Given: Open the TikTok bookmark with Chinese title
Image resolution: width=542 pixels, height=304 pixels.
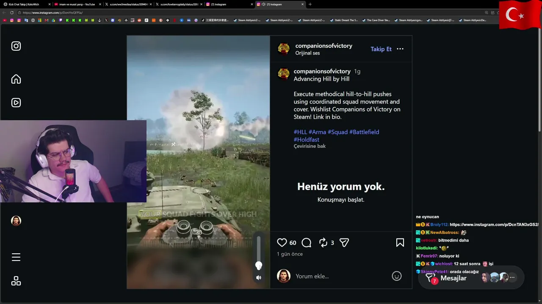Looking at the screenshot, I should [x=215, y=20].
